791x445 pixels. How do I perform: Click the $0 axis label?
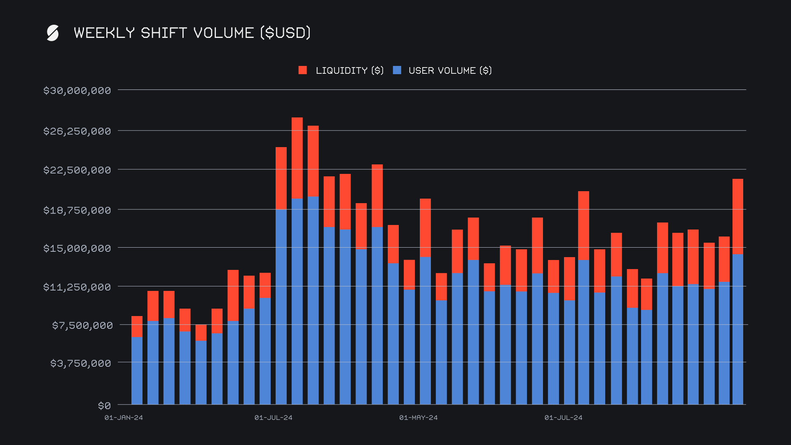104,406
